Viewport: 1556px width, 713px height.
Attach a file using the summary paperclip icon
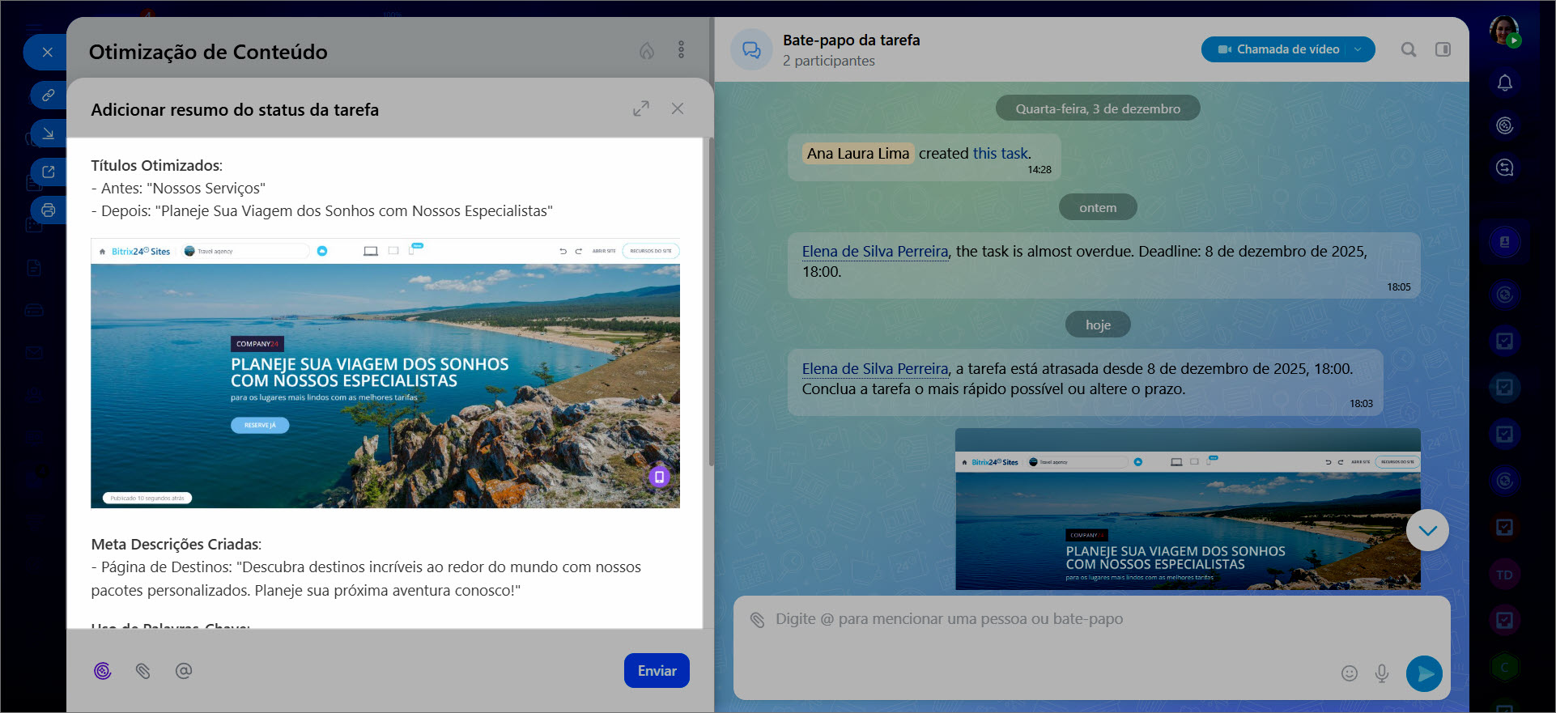pyautogui.click(x=143, y=671)
